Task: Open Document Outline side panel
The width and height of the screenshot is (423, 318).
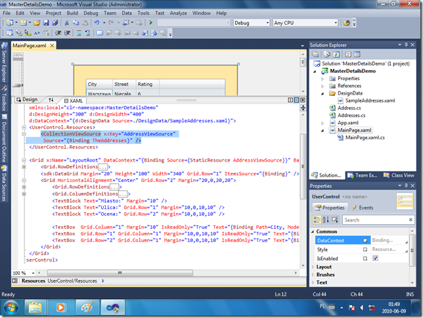Action: coord(4,139)
